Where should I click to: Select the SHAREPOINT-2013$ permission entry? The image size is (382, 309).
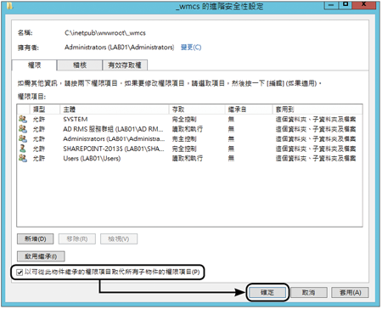[189, 149]
